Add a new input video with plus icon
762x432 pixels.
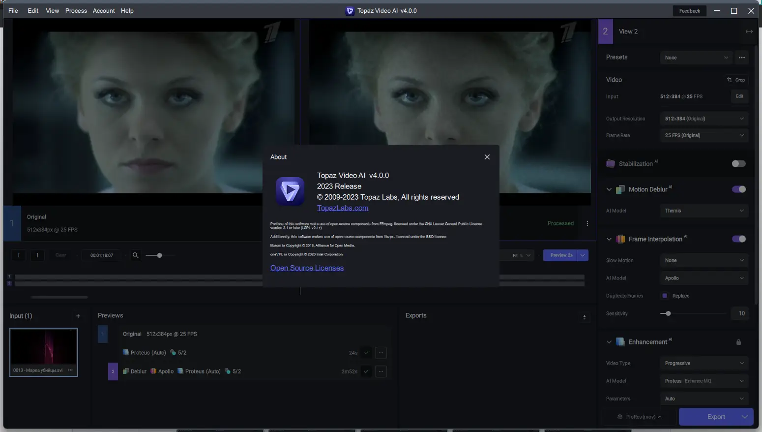point(78,316)
